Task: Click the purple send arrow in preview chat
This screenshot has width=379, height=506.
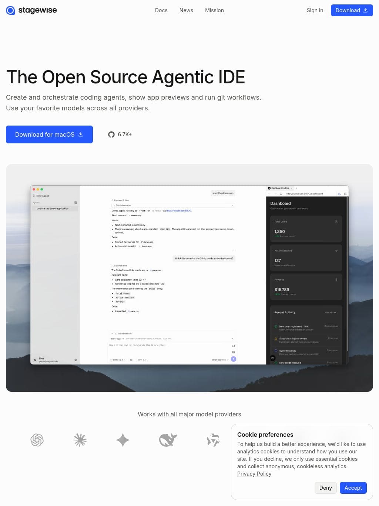Action: (x=234, y=359)
